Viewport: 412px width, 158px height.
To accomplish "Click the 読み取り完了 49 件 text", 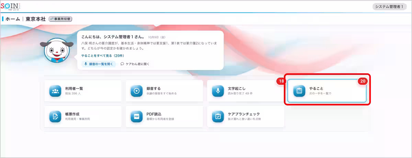I will tap(240, 93).
